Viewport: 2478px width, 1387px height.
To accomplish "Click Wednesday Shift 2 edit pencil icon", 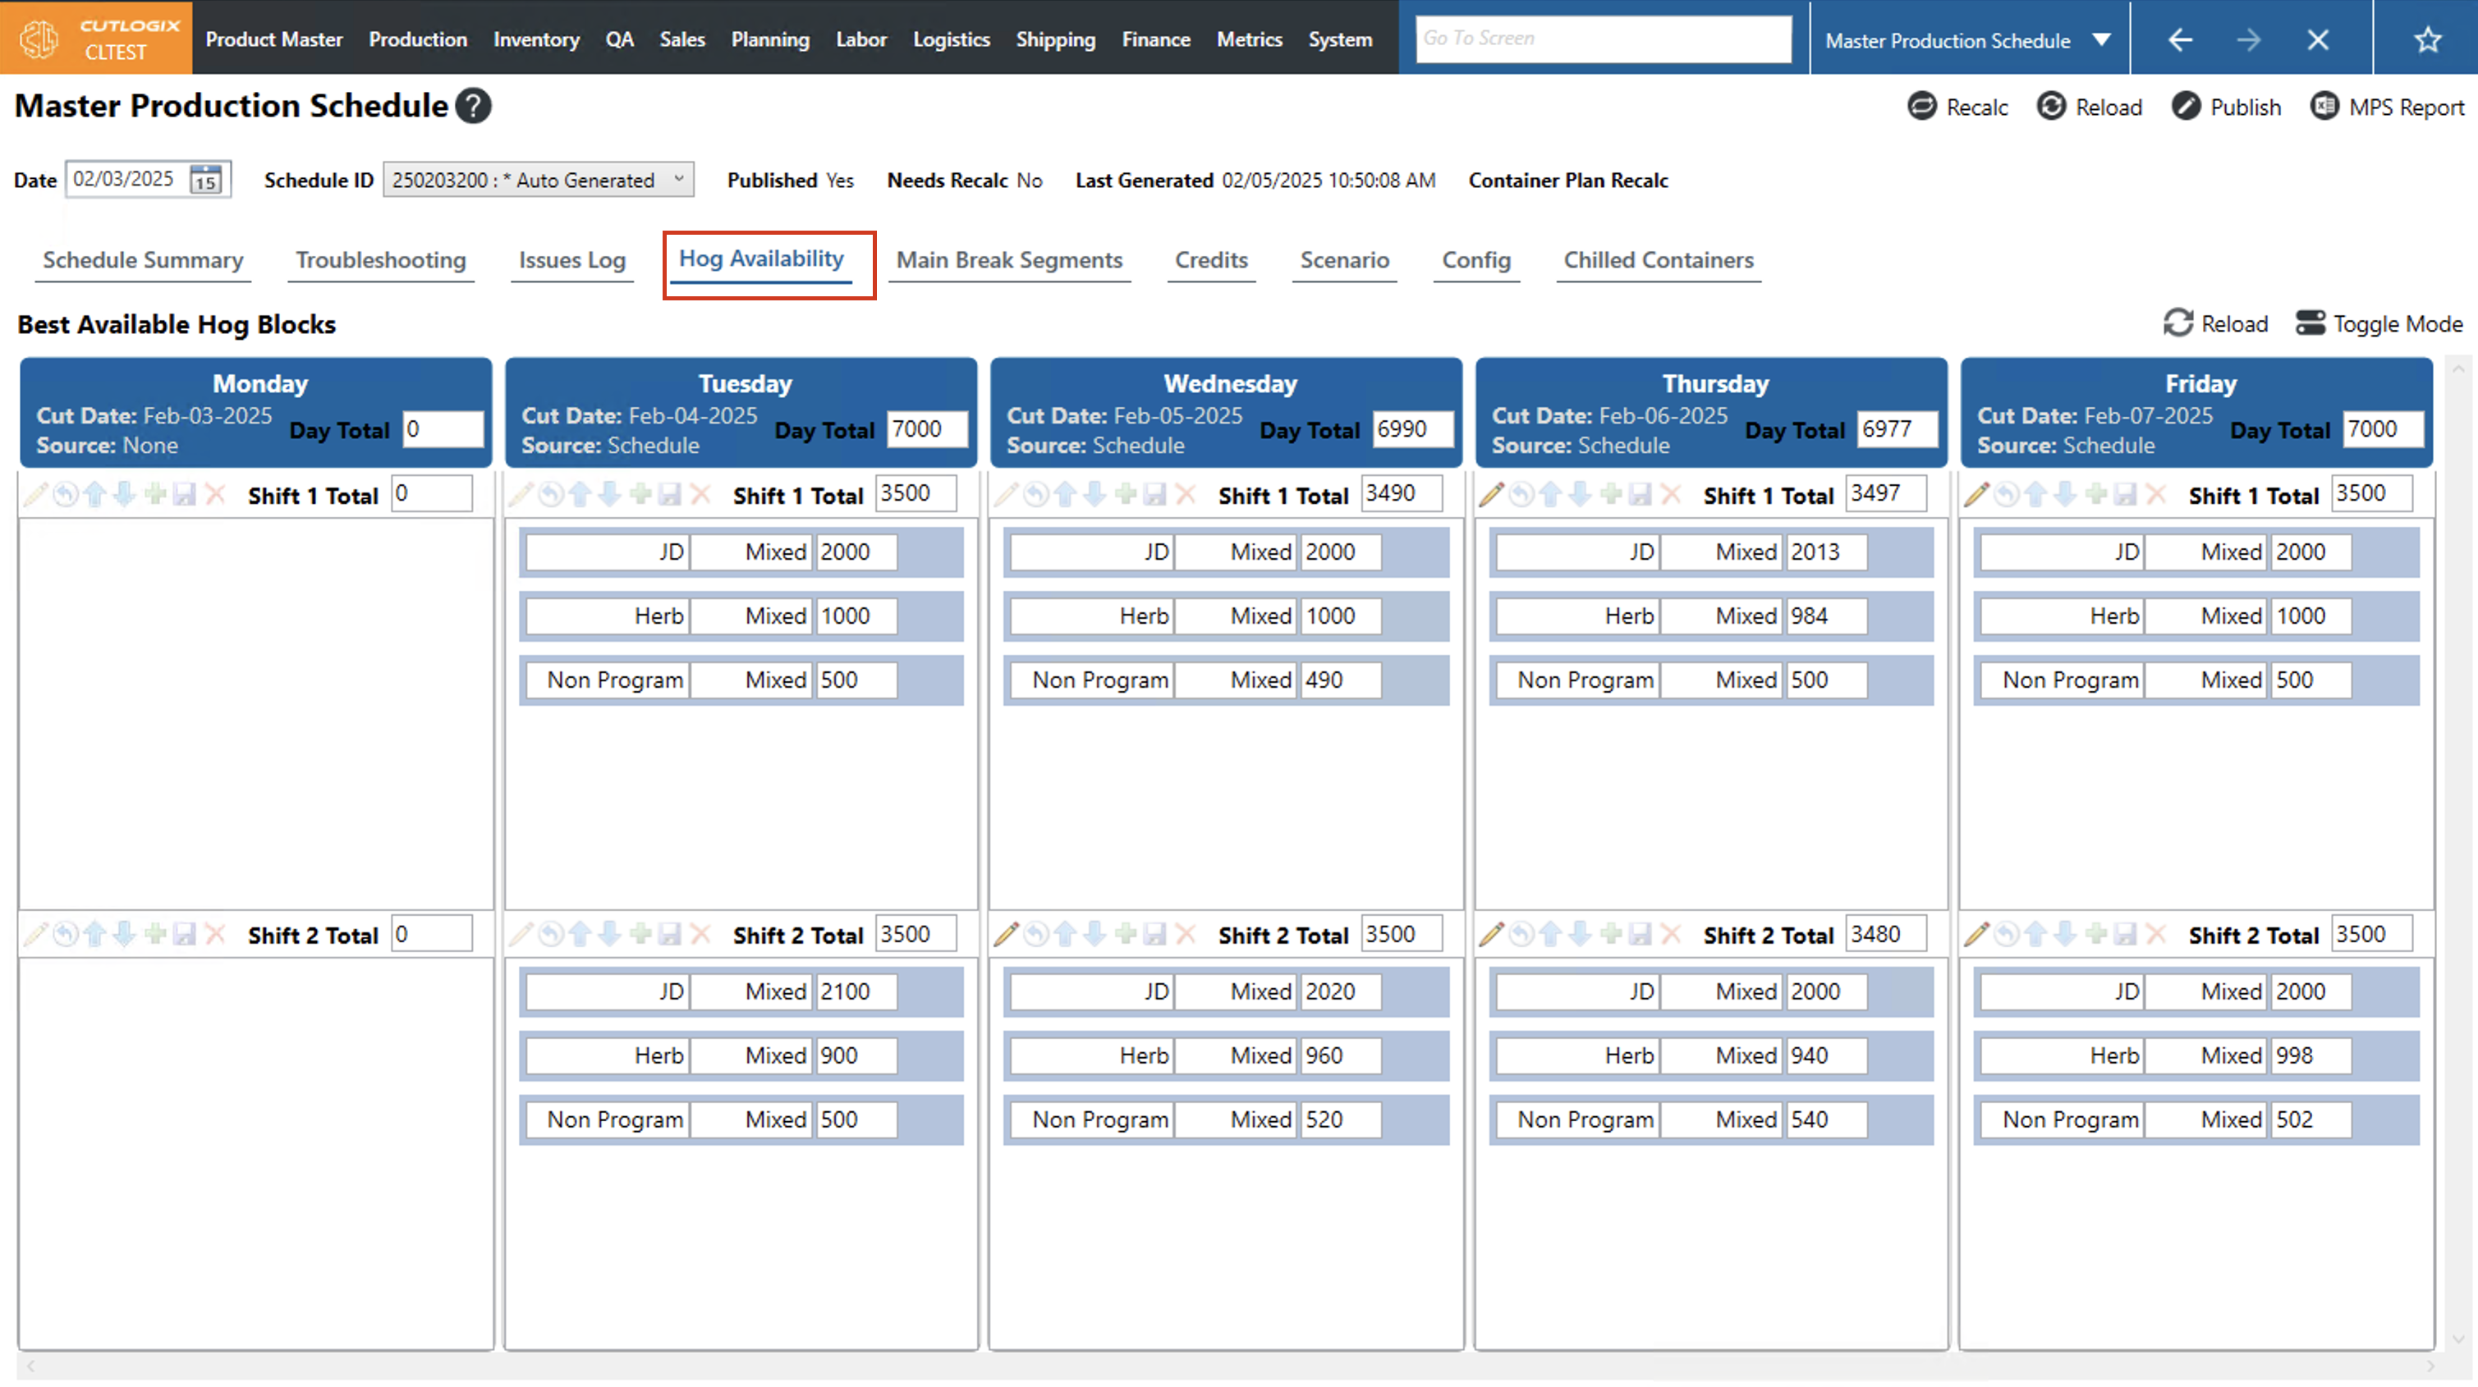I will pos(1006,934).
